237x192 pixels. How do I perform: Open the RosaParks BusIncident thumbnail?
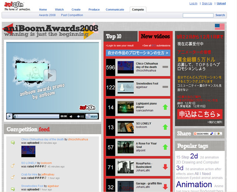126,167
